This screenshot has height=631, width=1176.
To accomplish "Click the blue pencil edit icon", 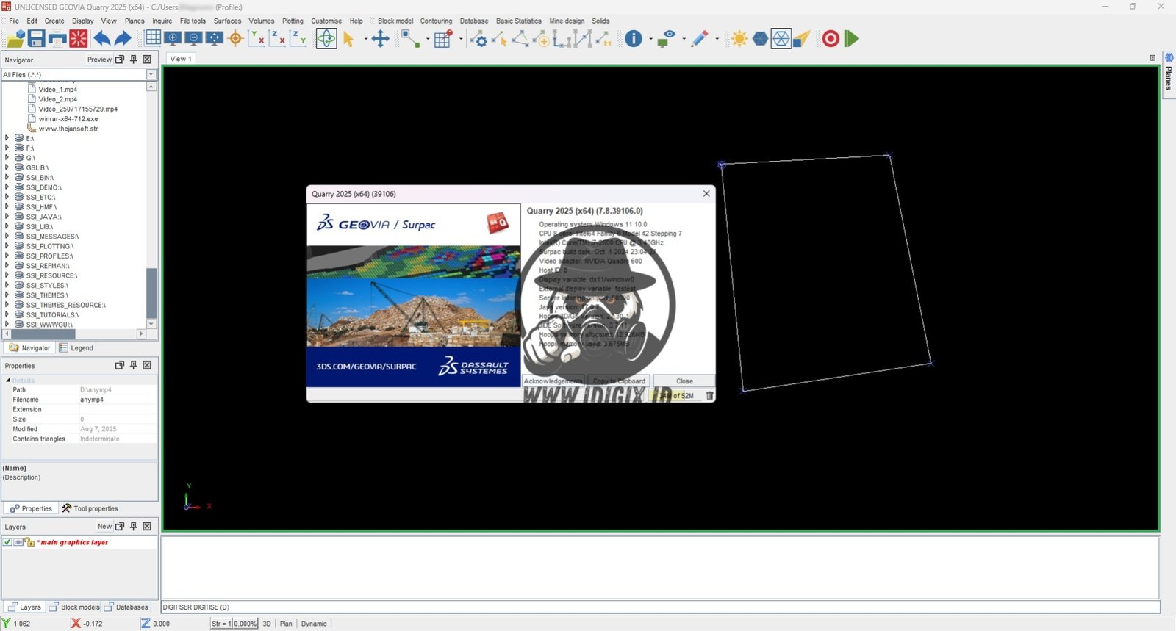I will 699,39.
